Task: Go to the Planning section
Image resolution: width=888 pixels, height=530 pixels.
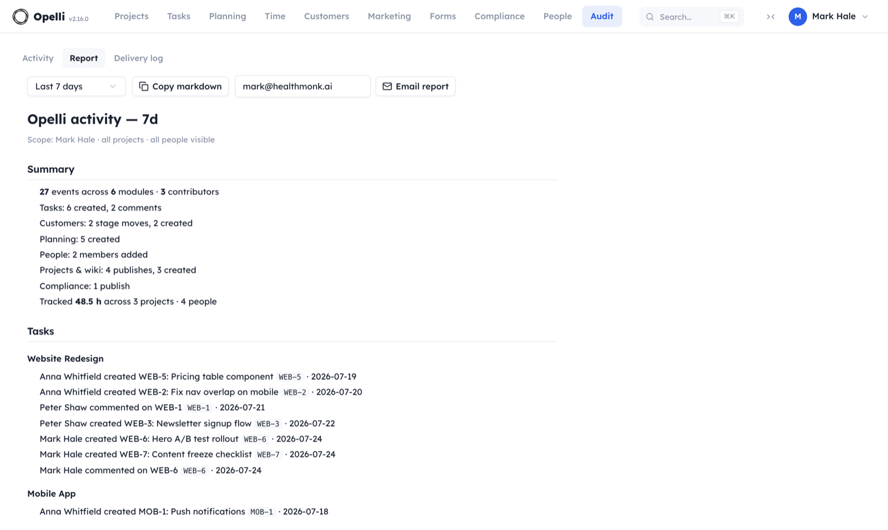Action: tap(228, 17)
